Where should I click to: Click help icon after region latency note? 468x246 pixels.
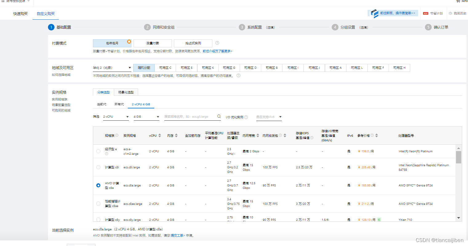click(238, 76)
